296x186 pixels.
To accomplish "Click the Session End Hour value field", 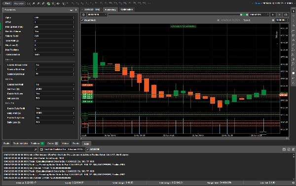I will point(55,74).
